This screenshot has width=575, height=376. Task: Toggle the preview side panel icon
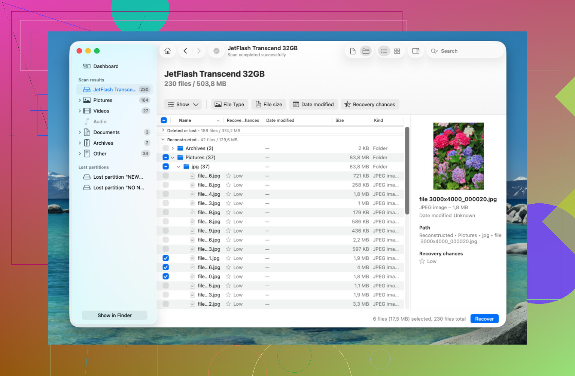pyautogui.click(x=416, y=51)
